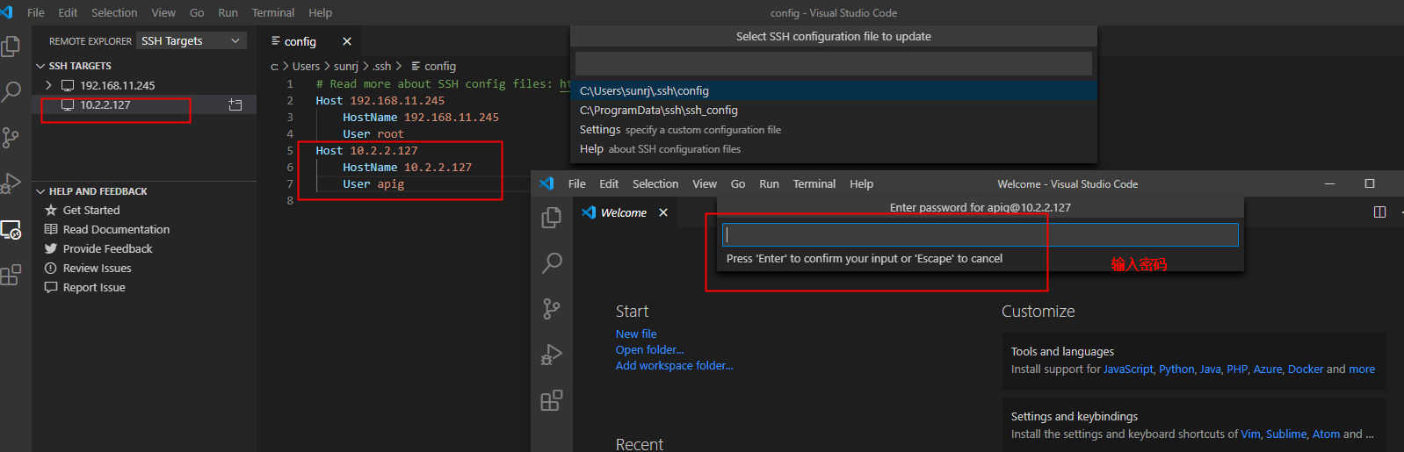Switch to the config editor tab
Screen dimensions: 1404x452
pos(300,41)
